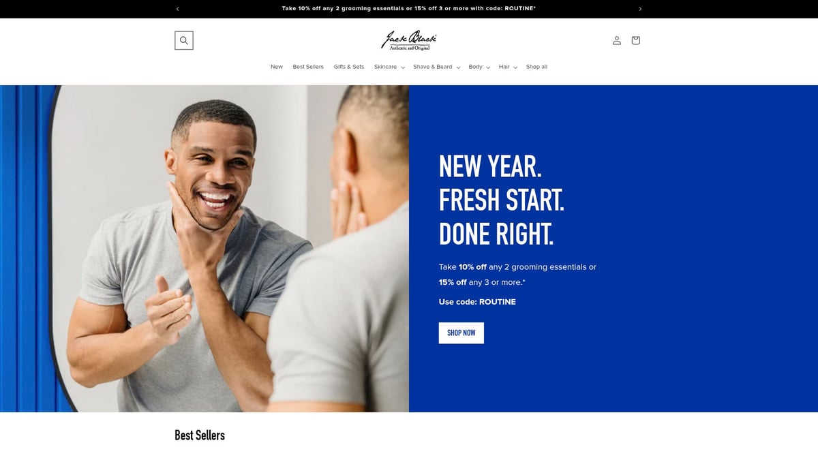Click the blue promo banner panel
Image resolution: width=818 pixels, height=460 pixels.
[x=613, y=249]
